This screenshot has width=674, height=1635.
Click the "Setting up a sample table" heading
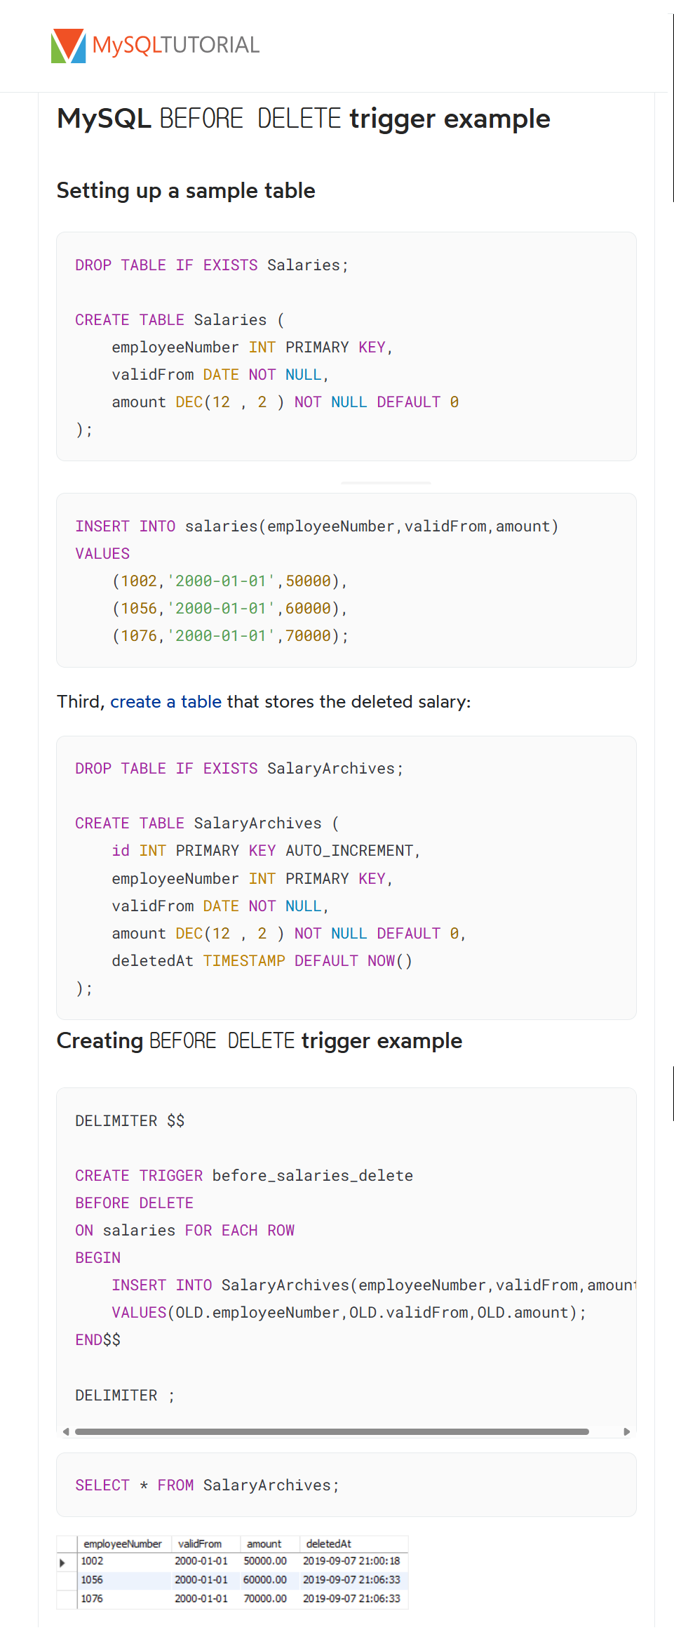[x=186, y=191]
